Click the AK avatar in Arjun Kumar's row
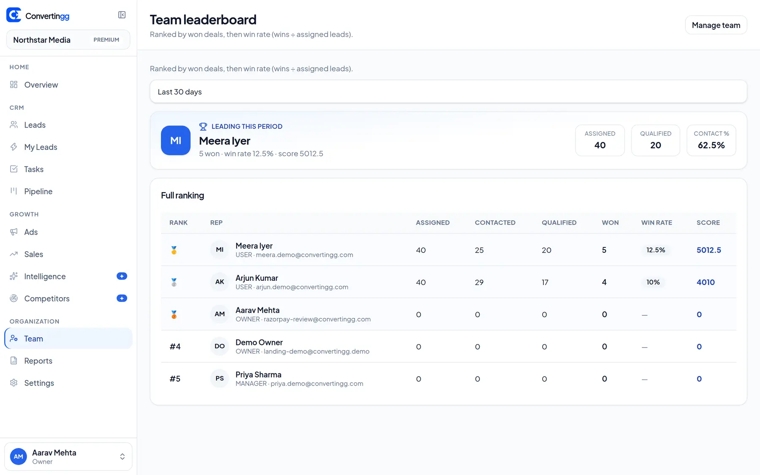The image size is (760, 475). tap(220, 282)
